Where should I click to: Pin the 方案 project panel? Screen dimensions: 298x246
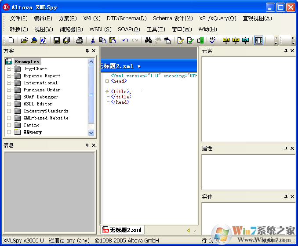(x=87, y=51)
